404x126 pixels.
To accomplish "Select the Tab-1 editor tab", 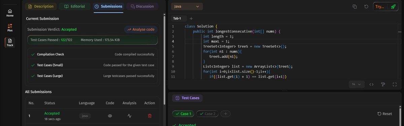I will [177, 19].
